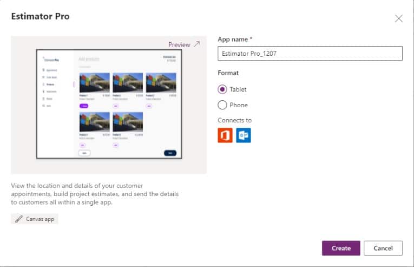Image resolution: width=414 pixels, height=267 pixels.
Task: Click the Phone format label text
Action: point(239,105)
